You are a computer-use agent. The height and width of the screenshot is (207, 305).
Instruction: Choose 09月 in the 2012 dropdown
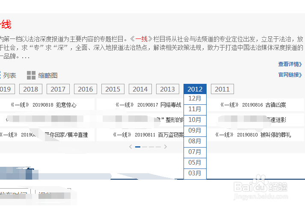195,130
